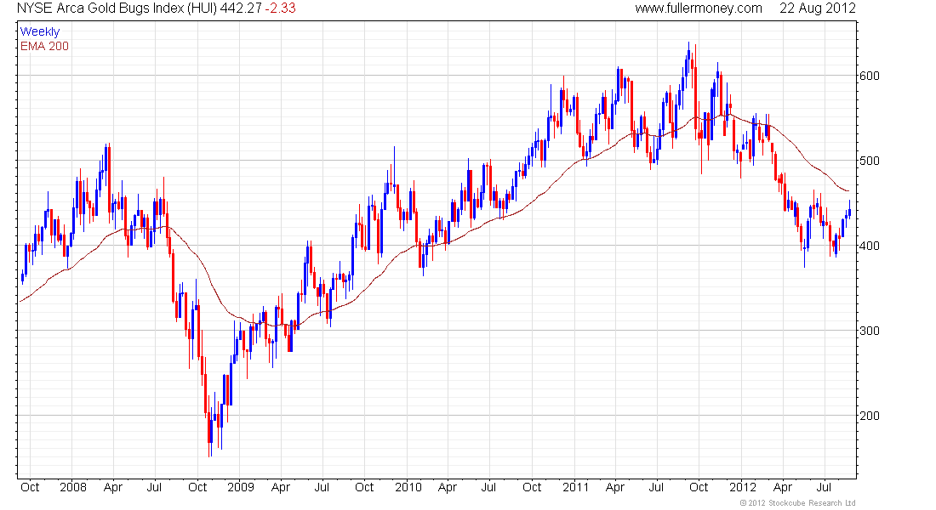Click the 200 price axis label
The image size is (936, 510).
click(x=869, y=416)
